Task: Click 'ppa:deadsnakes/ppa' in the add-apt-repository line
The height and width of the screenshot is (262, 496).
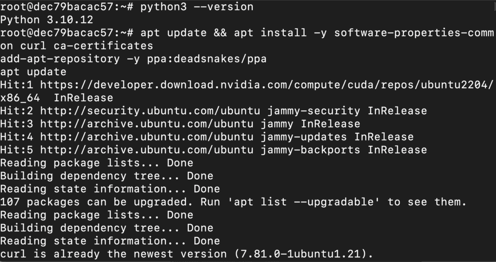Action: [206, 59]
